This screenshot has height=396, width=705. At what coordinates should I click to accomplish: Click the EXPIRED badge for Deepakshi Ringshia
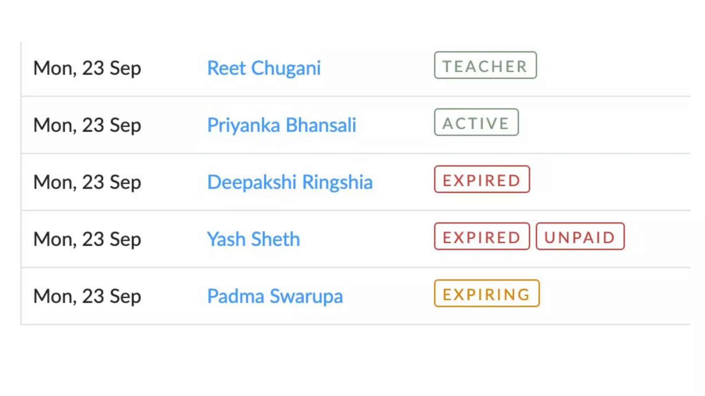coord(482,179)
